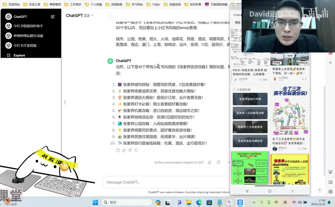
Task: Toggle the 中 input language indicator
Action: pos(276,202)
